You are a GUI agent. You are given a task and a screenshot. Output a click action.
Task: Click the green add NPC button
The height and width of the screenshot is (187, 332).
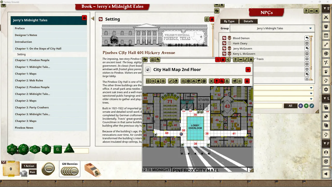[x=306, y=106]
